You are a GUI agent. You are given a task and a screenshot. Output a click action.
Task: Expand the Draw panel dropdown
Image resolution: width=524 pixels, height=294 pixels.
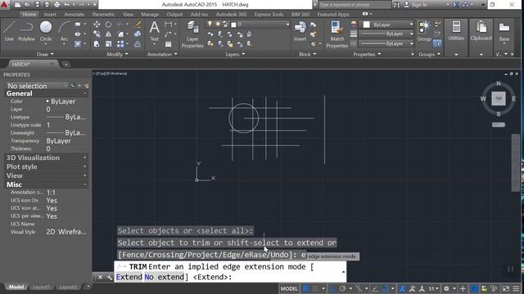click(x=45, y=54)
